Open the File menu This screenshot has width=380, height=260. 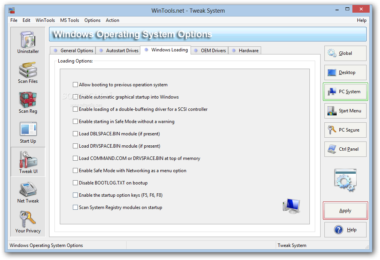click(14, 20)
